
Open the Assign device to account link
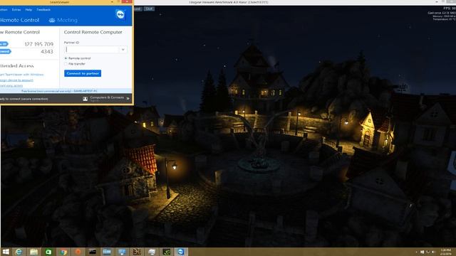pyautogui.click(x=16, y=80)
